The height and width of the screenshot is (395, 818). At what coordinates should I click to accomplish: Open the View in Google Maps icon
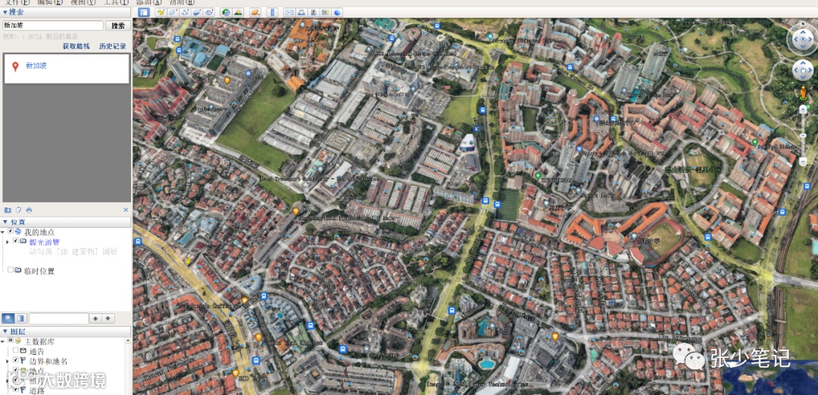[326, 12]
